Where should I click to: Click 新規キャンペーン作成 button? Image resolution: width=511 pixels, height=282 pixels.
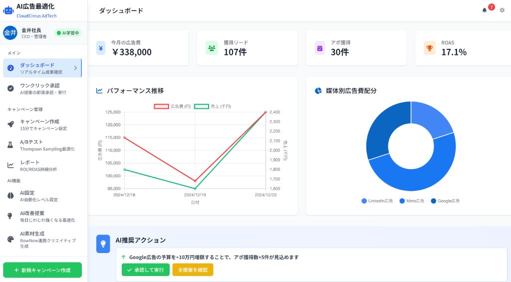point(42,270)
